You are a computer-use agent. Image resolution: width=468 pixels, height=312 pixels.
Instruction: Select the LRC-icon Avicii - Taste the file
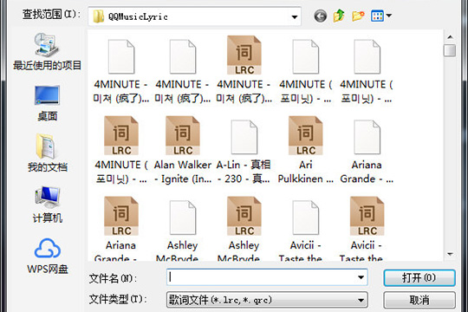367,229
